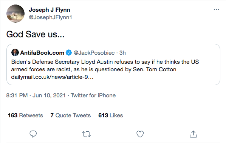Open the three-dot more options menu
This screenshot has width=226, height=143.
tap(217, 10)
